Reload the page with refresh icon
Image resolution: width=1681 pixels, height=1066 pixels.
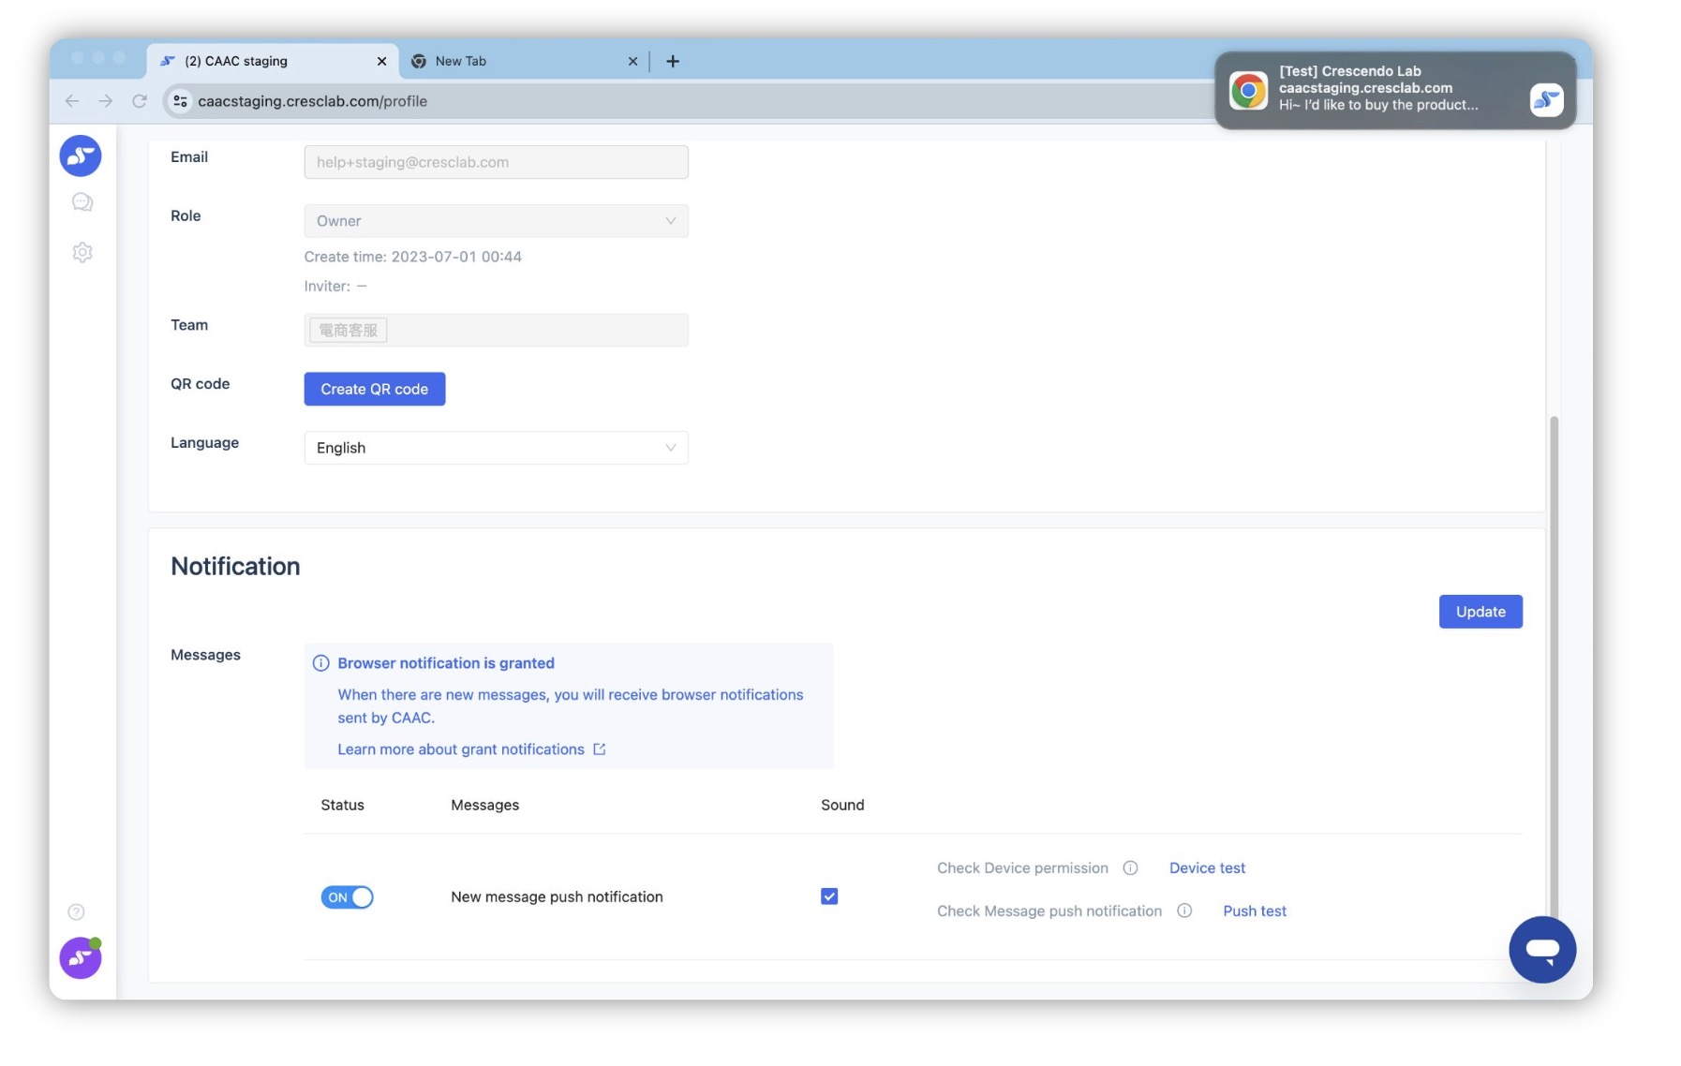[140, 101]
